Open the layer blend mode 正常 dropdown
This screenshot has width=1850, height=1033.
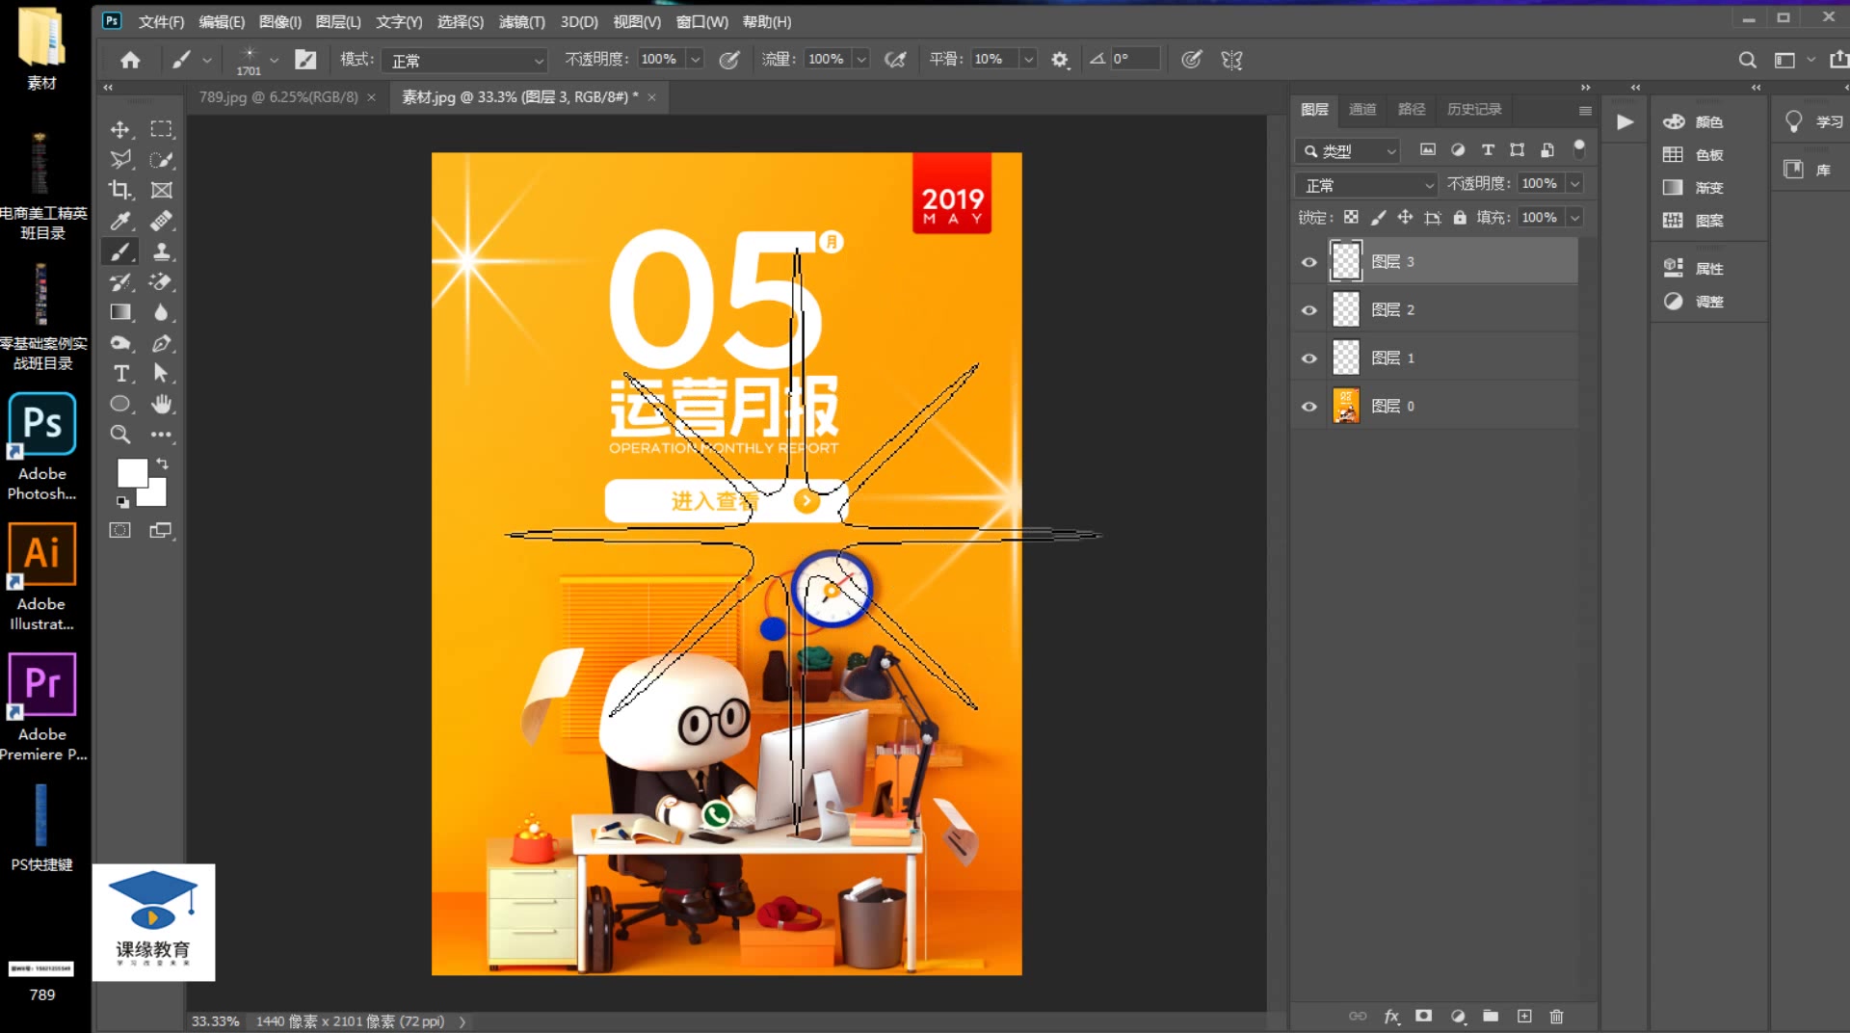[x=1366, y=185]
